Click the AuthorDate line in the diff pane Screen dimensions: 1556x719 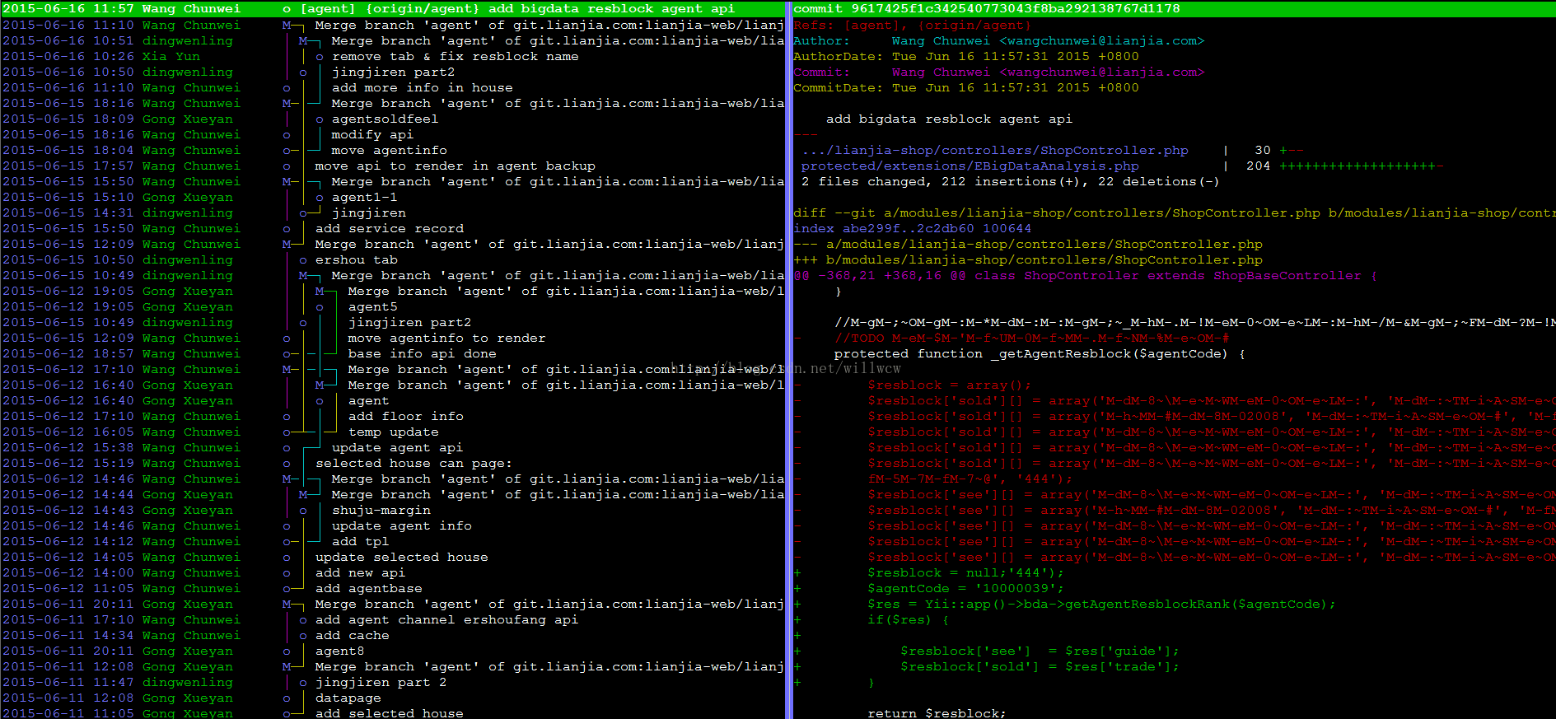[x=965, y=57]
